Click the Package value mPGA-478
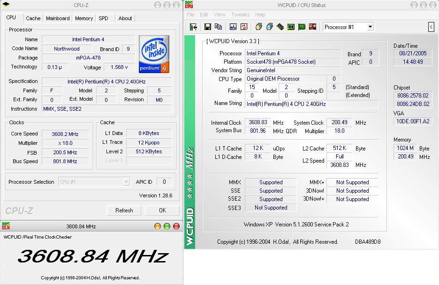The image size is (439, 285). click(x=88, y=58)
